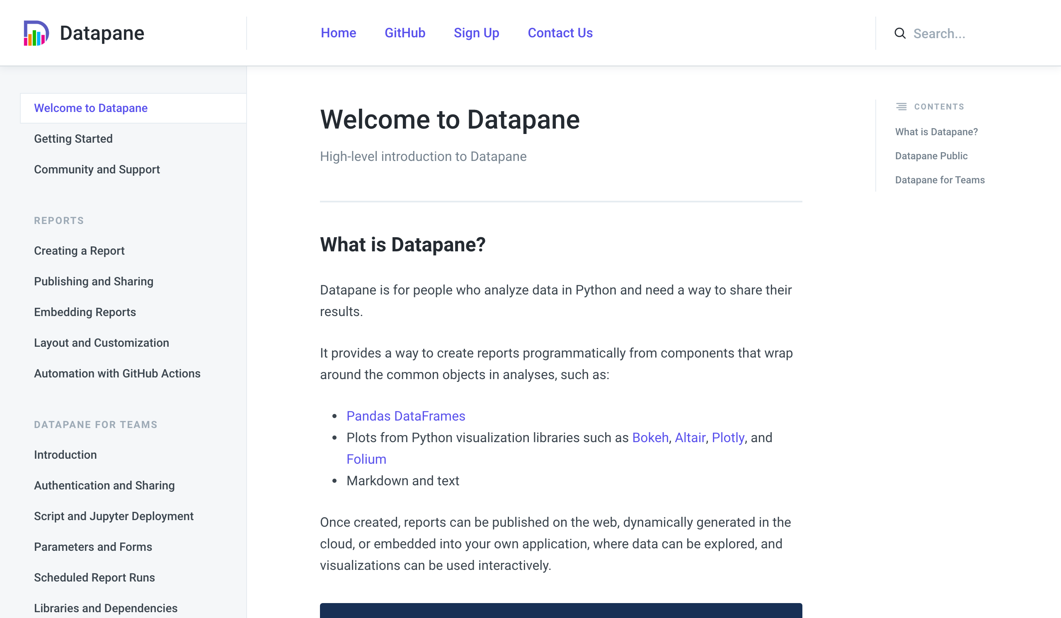Open Layout and Customization page
The height and width of the screenshot is (618, 1061).
(102, 343)
